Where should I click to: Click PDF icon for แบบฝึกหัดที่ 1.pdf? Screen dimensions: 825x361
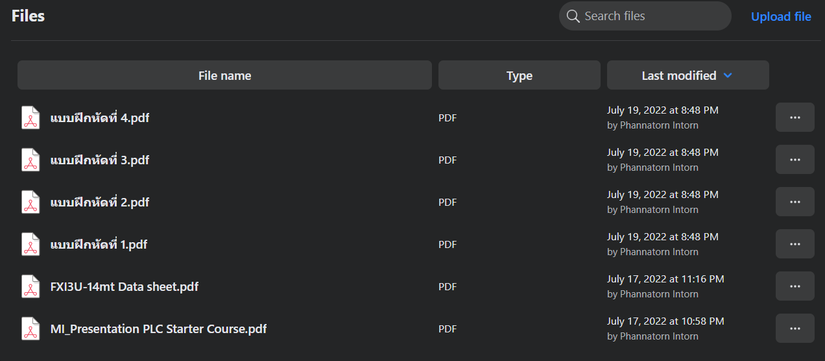point(30,244)
